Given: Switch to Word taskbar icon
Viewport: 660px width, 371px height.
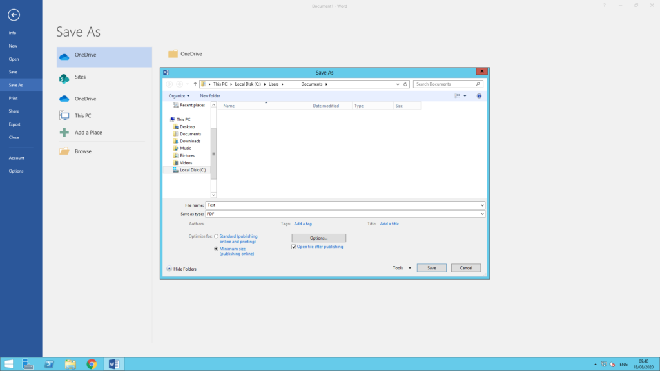Looking at the screenshot, I should tap(113, 364).
